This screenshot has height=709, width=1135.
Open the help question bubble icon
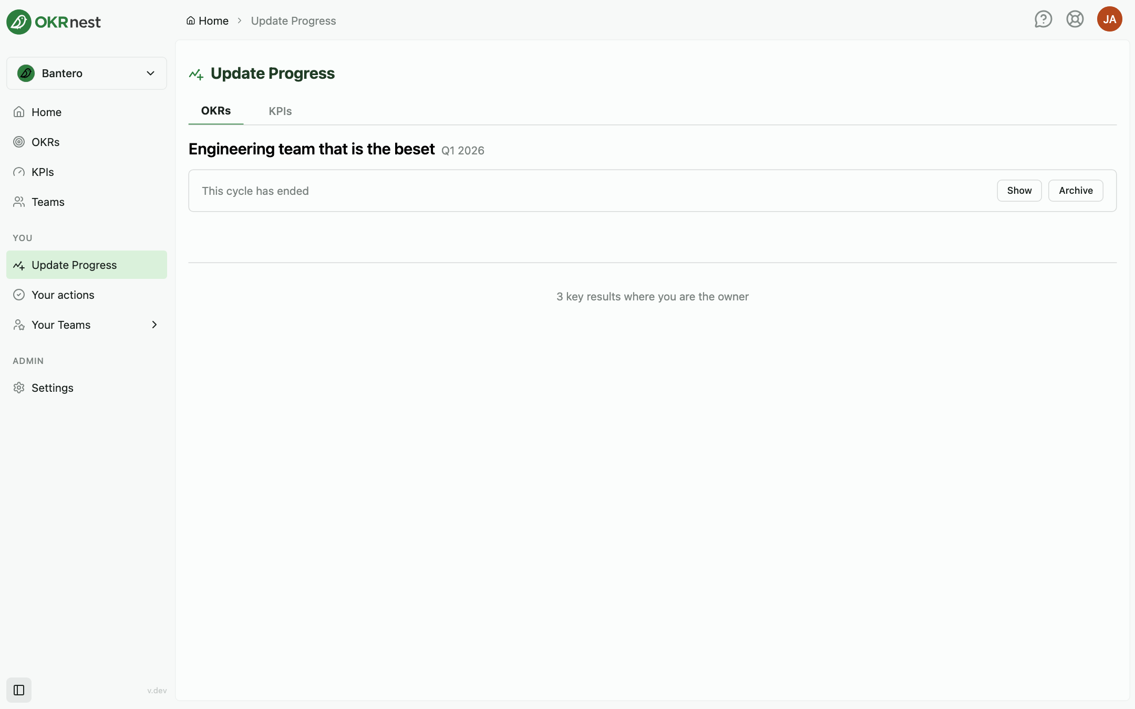point(1043,19)
